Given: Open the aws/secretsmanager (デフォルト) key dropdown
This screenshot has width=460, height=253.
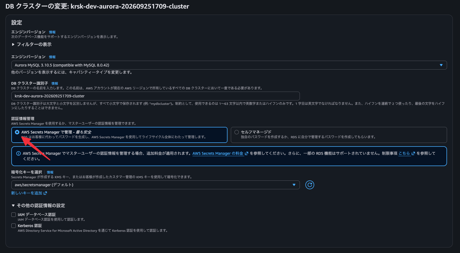Looking at the screenshot, I should 155,185.
